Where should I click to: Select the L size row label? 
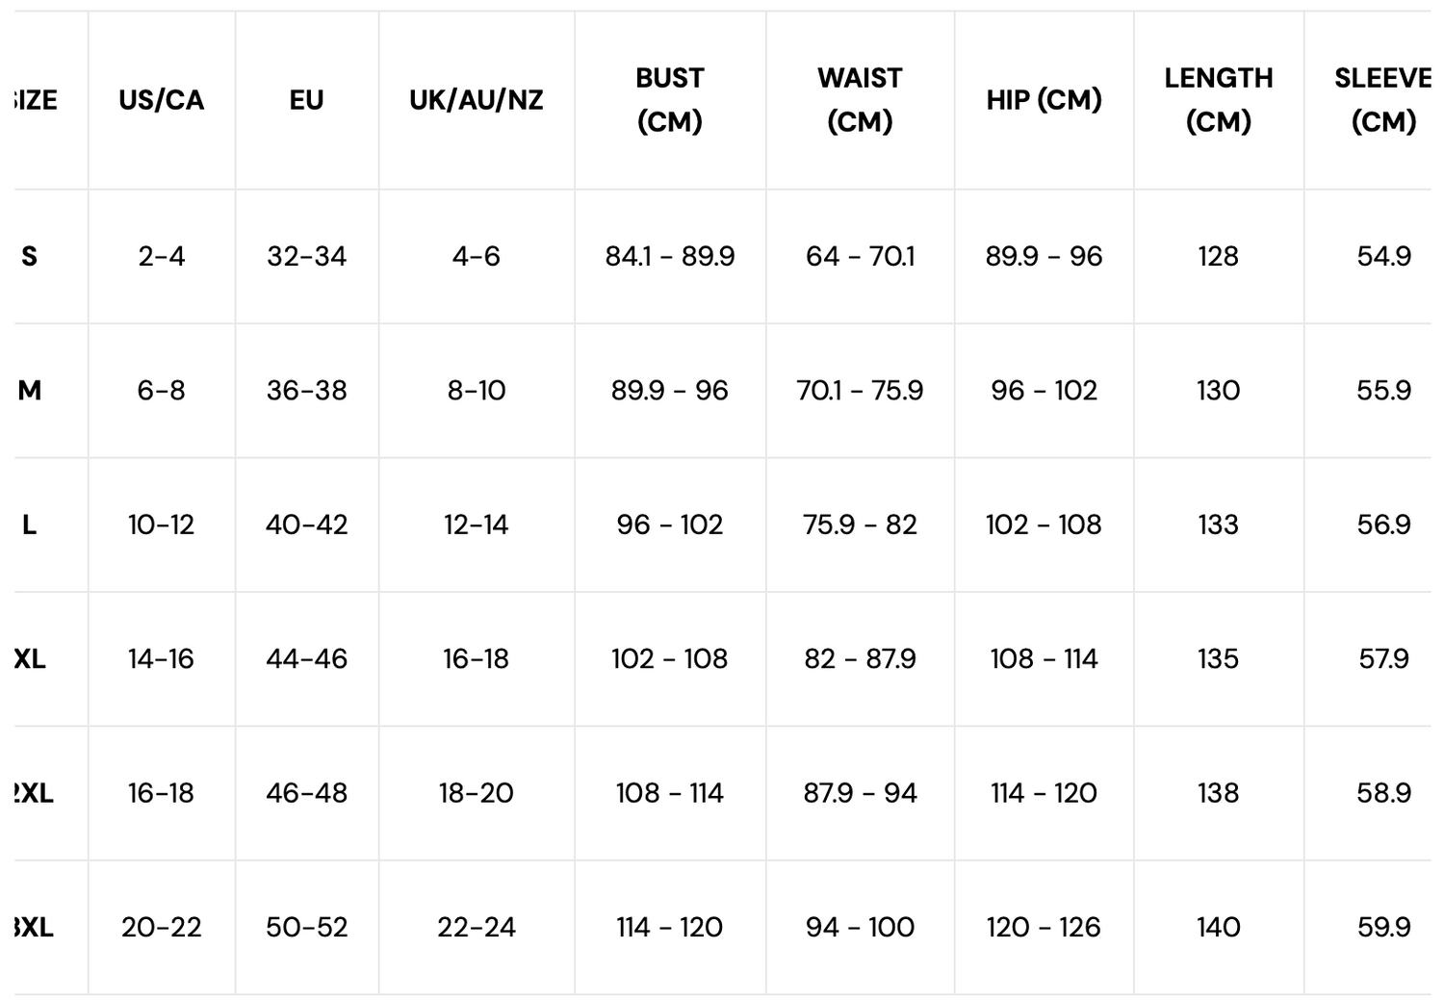[x=30, y=525]
